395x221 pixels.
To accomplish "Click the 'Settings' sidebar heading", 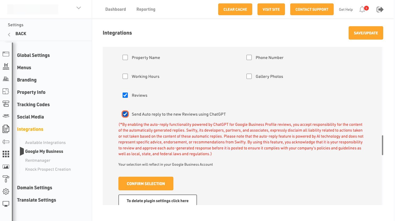I will point(16,25).
